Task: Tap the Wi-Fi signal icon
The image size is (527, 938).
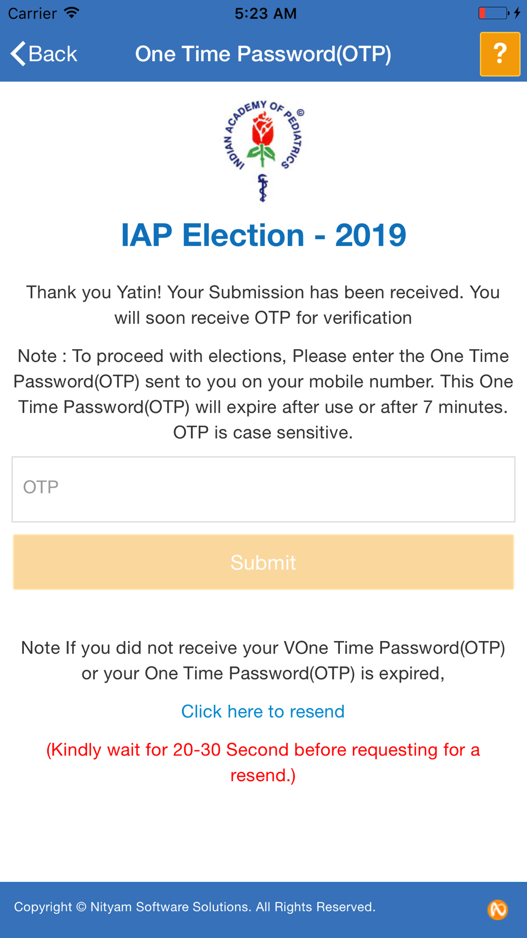Action: pos(71,13)
